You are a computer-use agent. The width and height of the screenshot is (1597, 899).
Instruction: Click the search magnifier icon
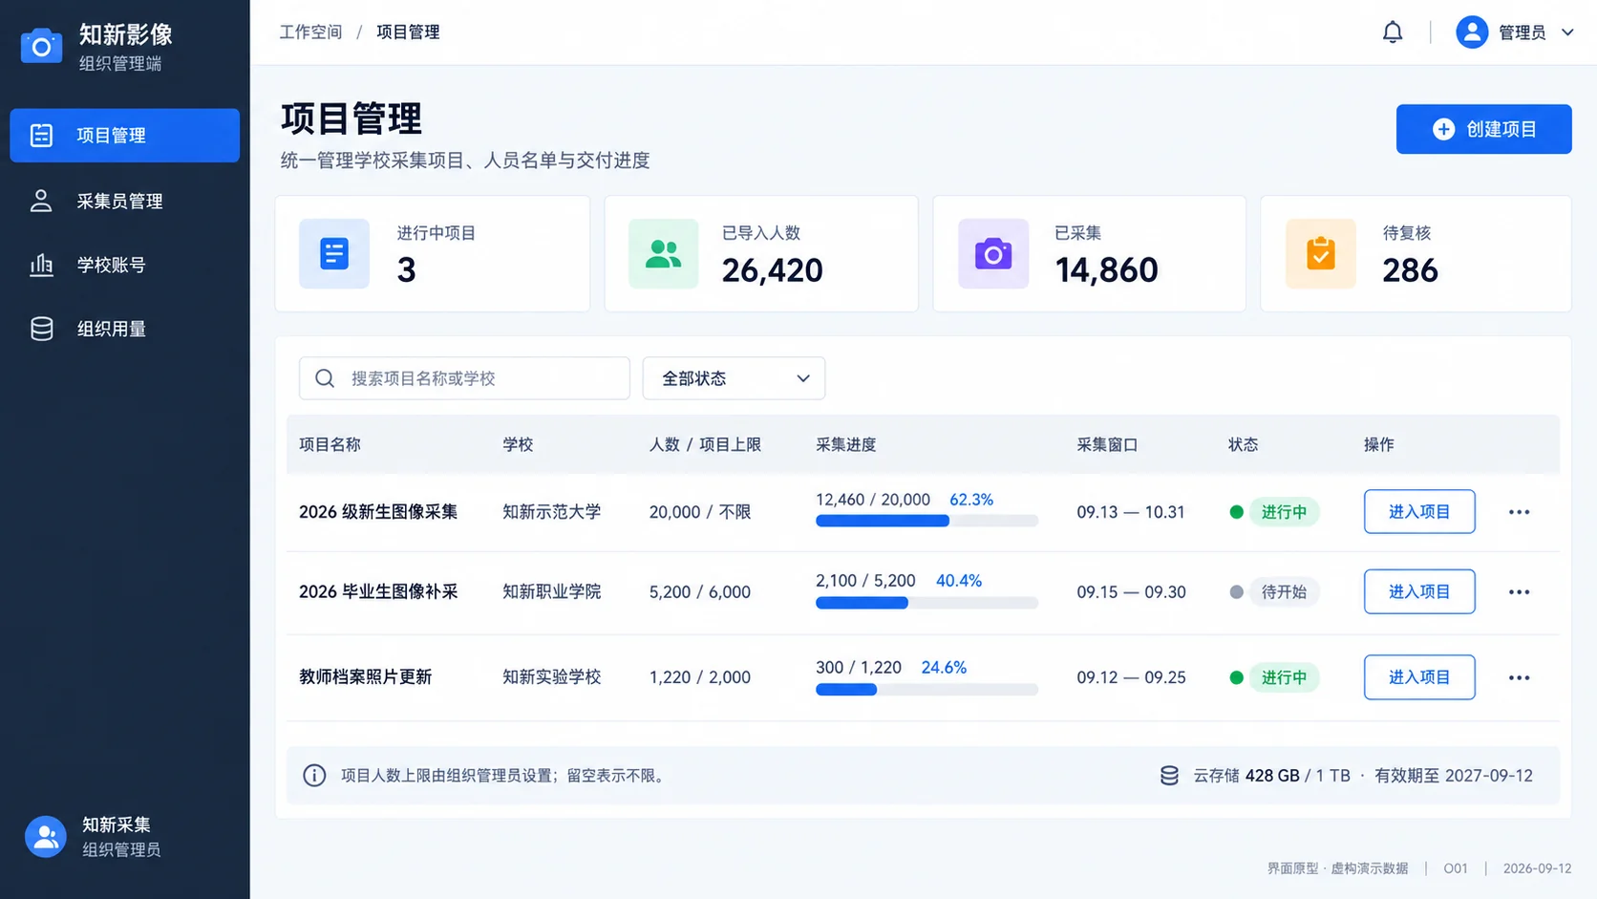(x=325, y=378)
